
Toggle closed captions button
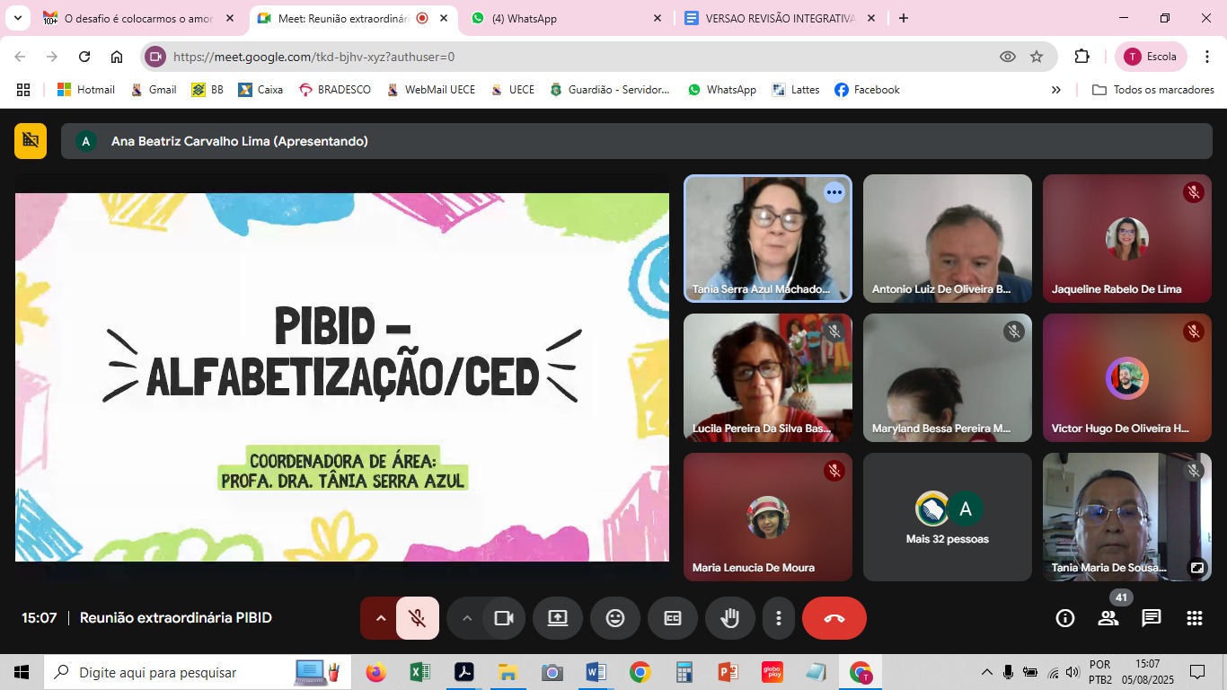click(x=672, y=618)
